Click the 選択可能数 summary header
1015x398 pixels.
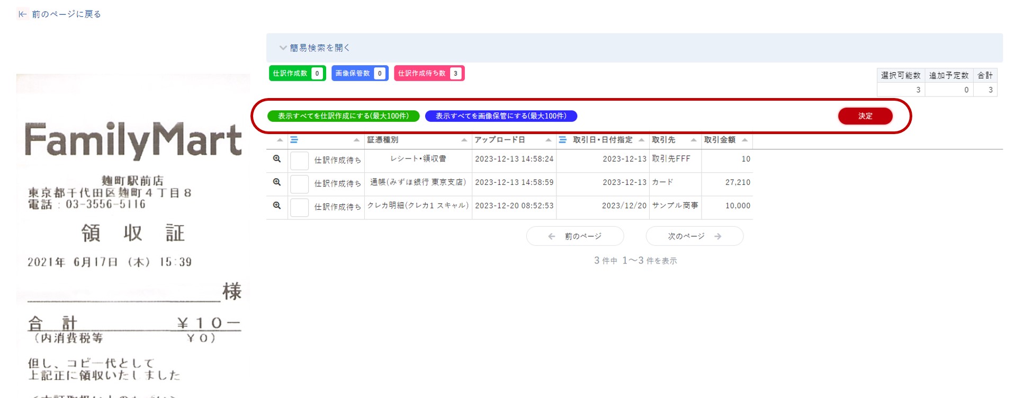click(x=901, y=75)
